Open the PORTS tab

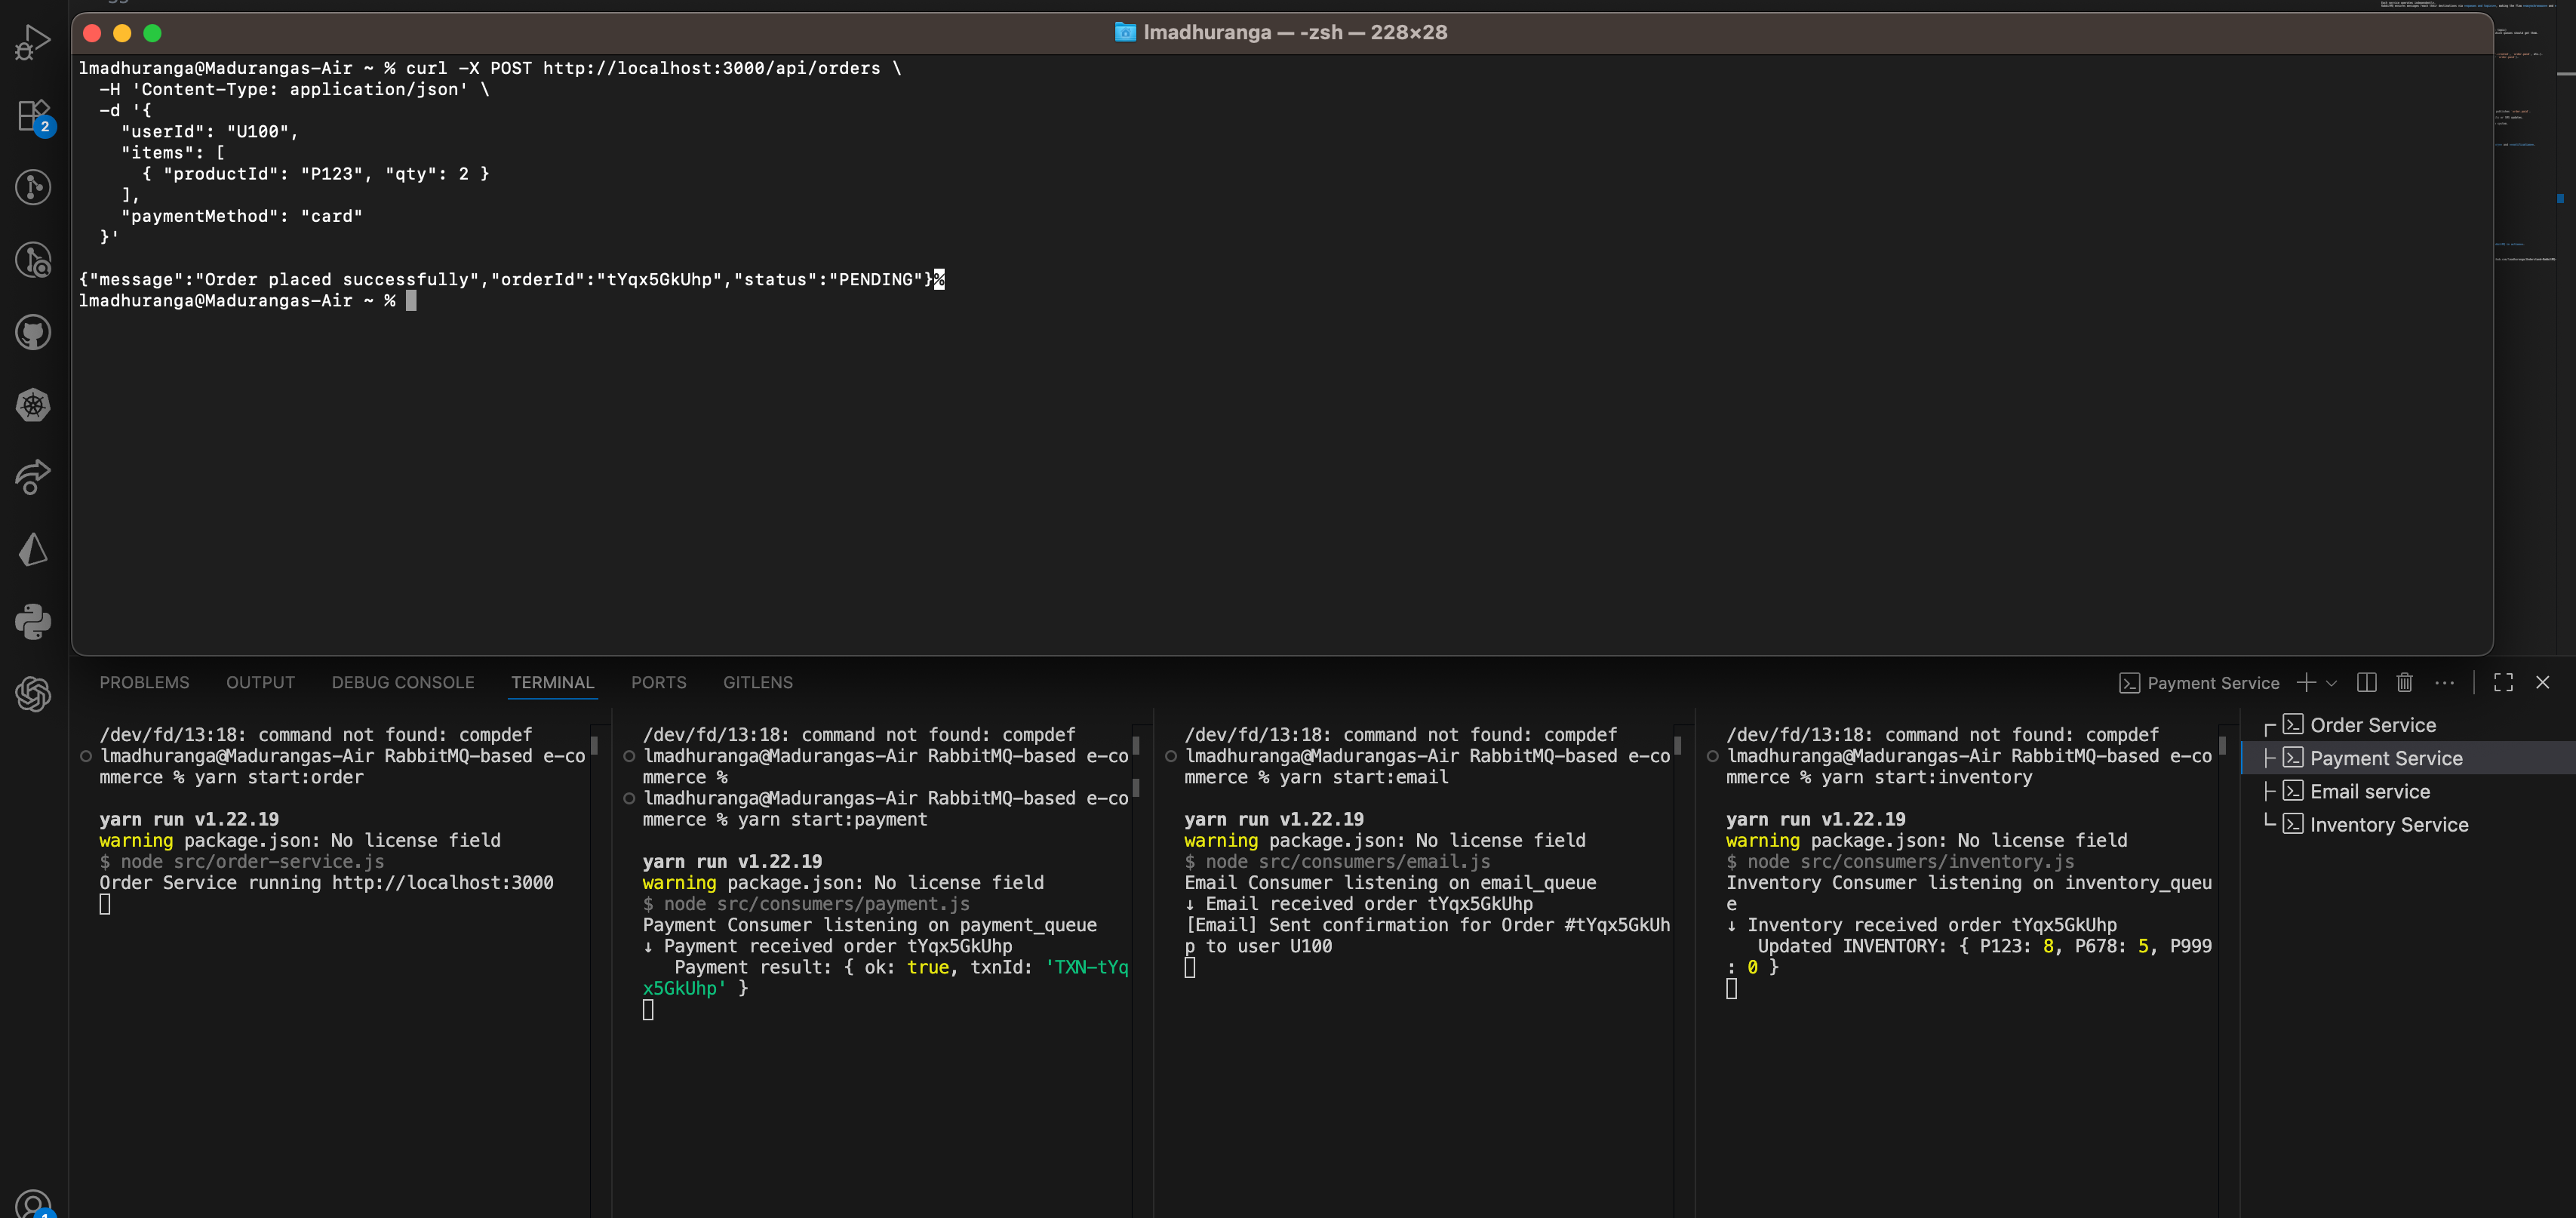(x=658, y=682)
